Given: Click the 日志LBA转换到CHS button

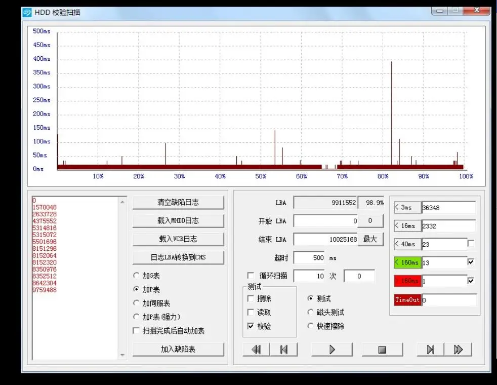Looking at the screenshot, I should 178,257.
